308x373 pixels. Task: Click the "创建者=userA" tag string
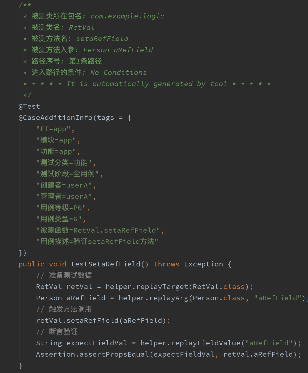64,185
